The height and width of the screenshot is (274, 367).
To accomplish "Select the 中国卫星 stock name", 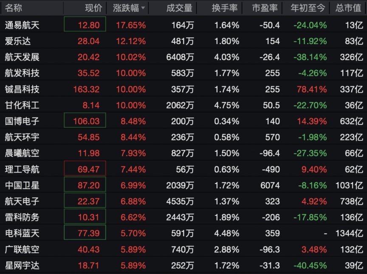I will (x=22, y=185).
